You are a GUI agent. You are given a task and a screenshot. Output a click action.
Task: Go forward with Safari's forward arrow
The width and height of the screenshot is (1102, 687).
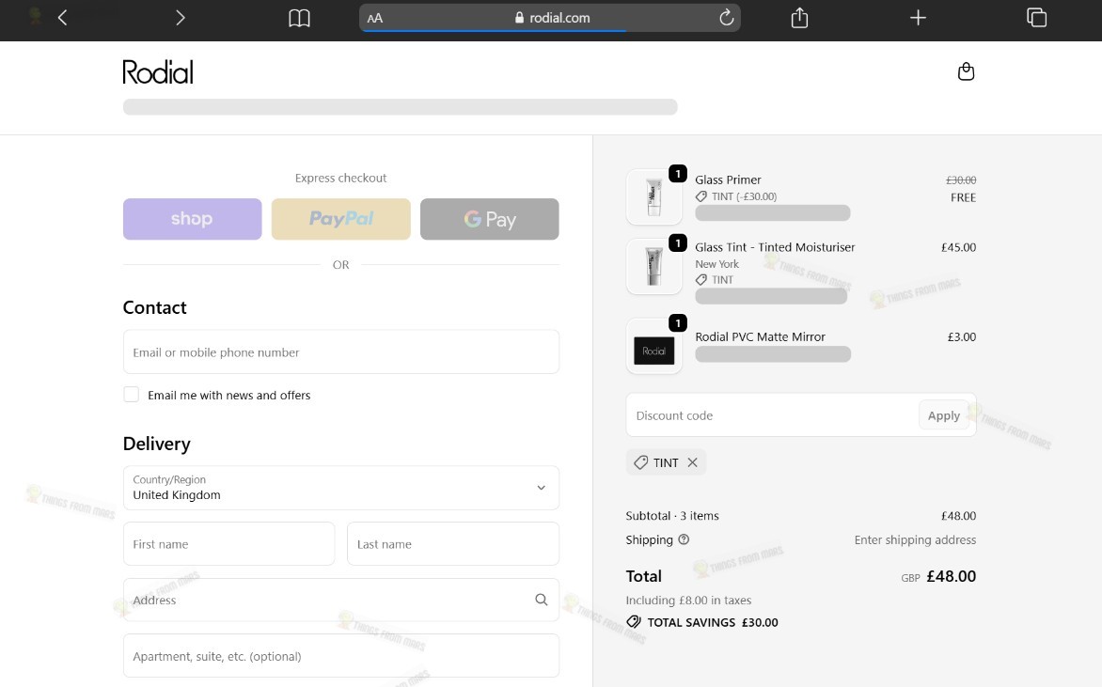point(181,18)
